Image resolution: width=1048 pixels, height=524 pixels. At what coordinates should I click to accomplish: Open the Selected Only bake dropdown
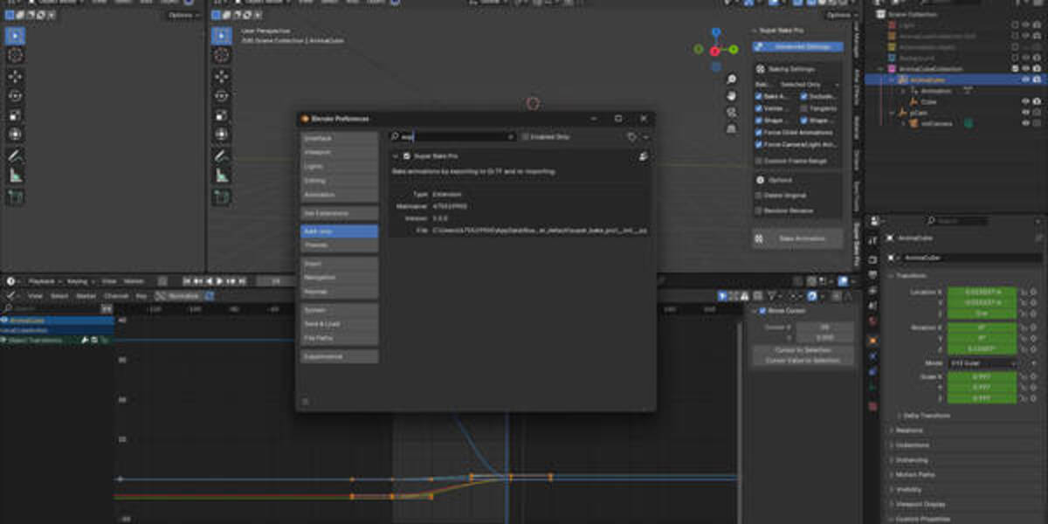(810, 85)
